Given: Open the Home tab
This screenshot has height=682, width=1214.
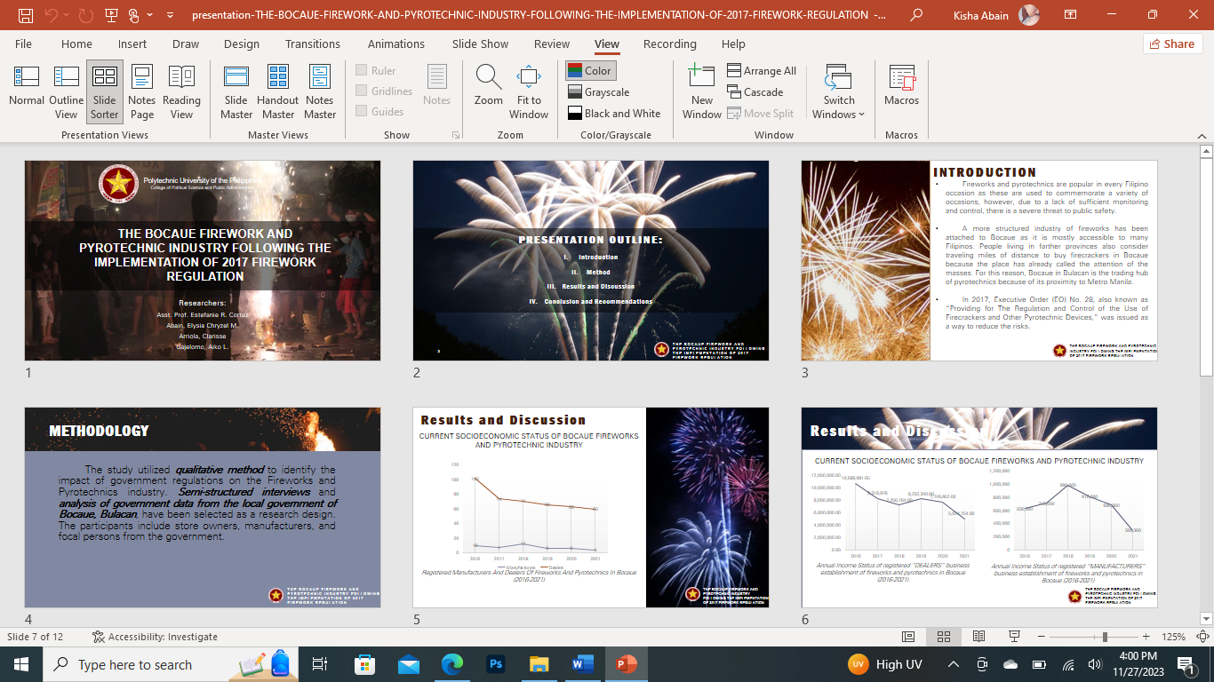Looking at the screenshot, I should coord(76,44).
